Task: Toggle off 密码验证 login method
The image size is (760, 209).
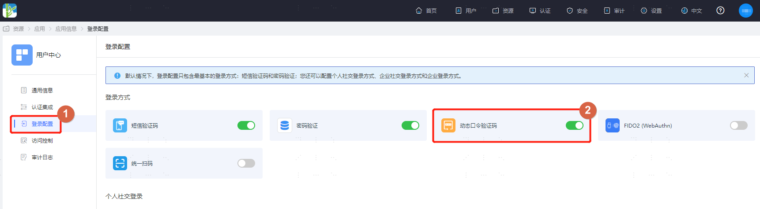Action: point(410,125)
